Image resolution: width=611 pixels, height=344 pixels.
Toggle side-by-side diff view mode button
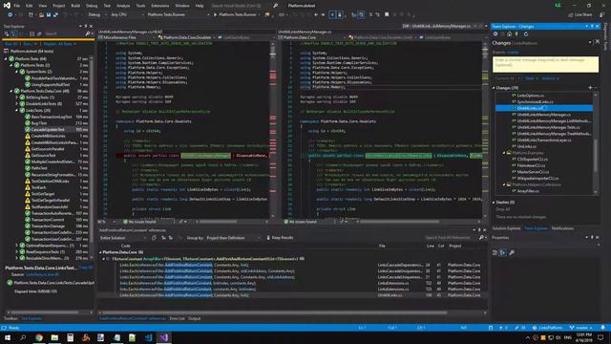point(340,15)
